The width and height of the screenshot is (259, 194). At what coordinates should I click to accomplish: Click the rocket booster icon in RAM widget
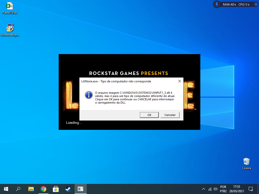pyautogui.click(x=217, y=4)
